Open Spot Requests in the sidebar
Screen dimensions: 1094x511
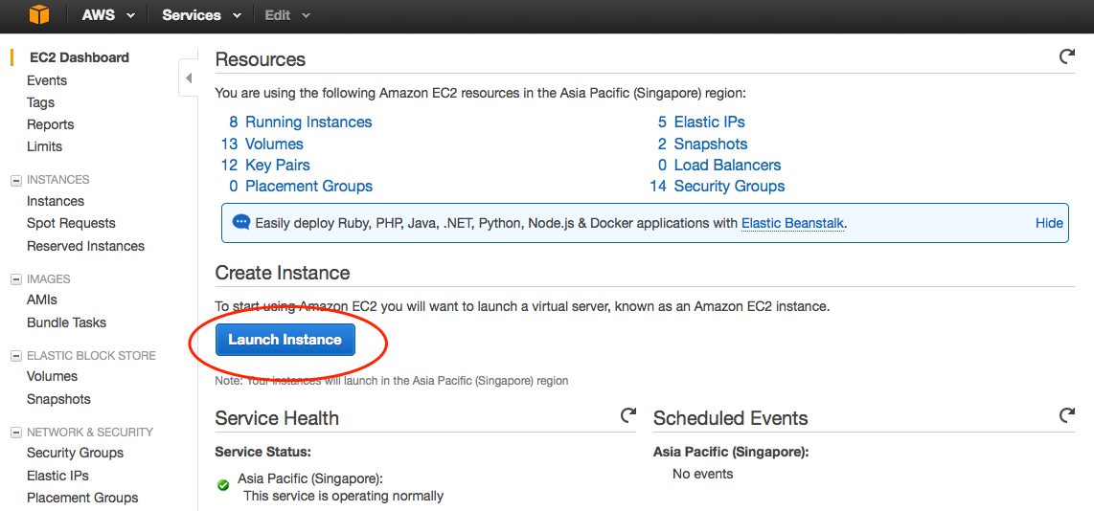pos(71,223)
